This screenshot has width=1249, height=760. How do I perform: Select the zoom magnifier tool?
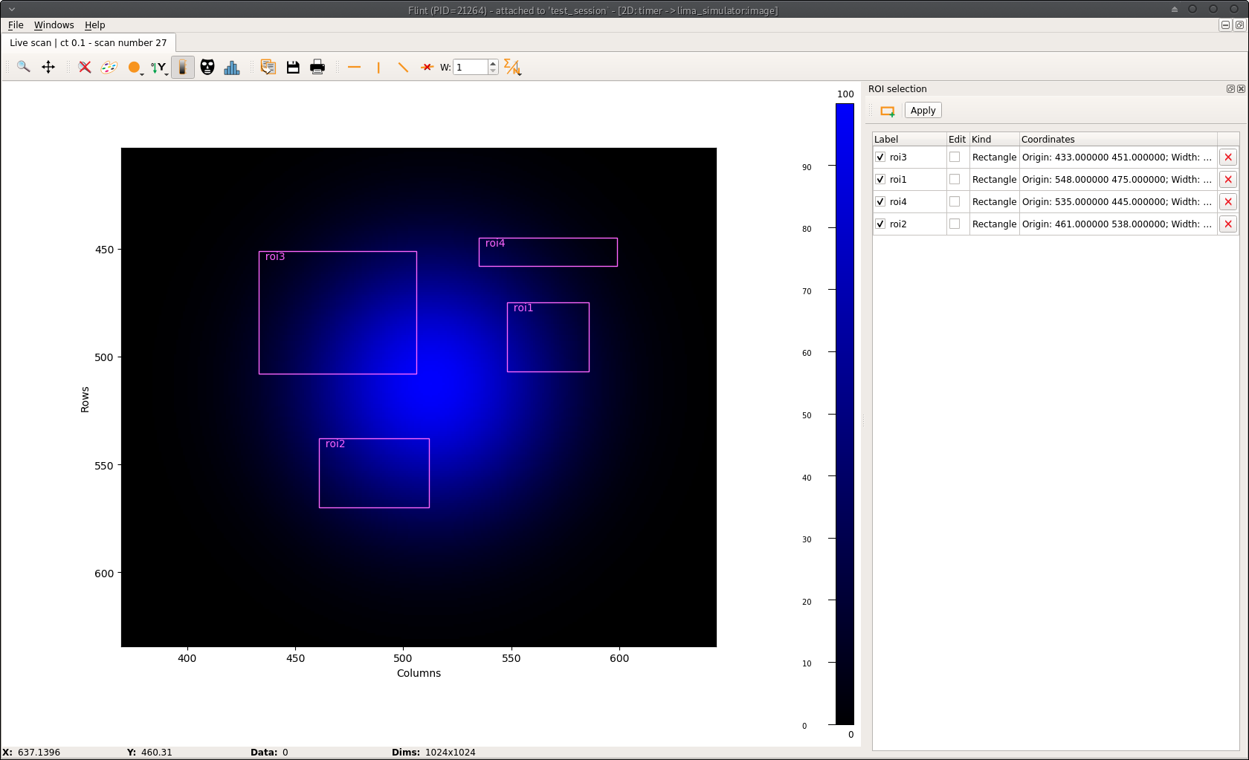pyautogui.click(x=24, y=67)
